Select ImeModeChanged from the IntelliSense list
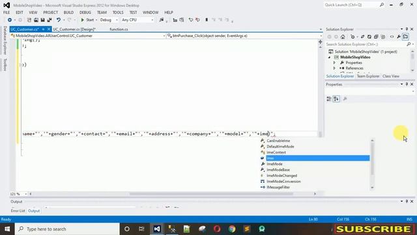This screenshot has width=417, height=235. tap(281, 176)
